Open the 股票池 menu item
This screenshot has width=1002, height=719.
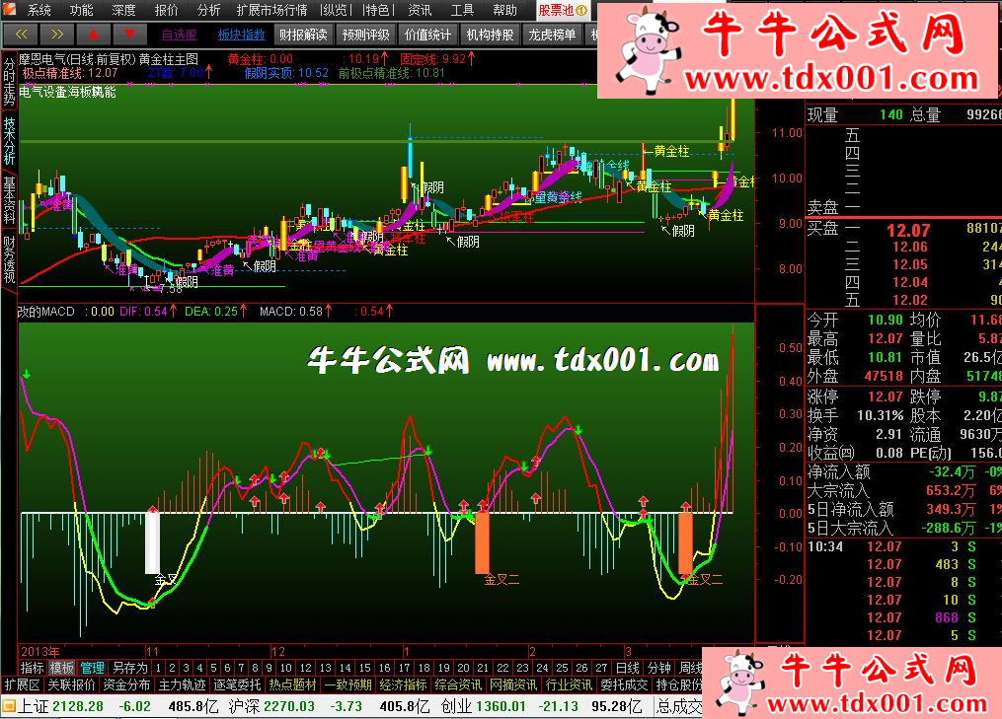point(563,10)
